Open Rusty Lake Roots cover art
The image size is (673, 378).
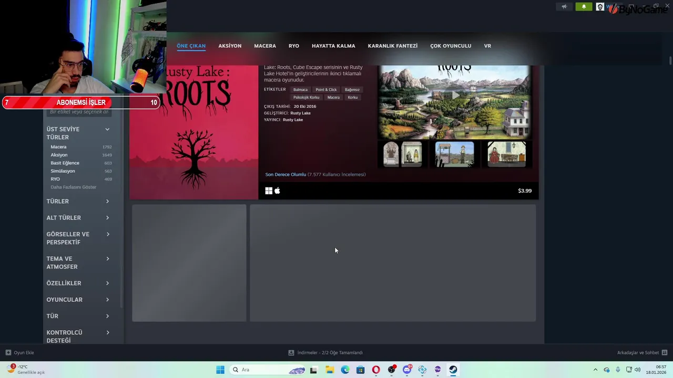[194, 132]
